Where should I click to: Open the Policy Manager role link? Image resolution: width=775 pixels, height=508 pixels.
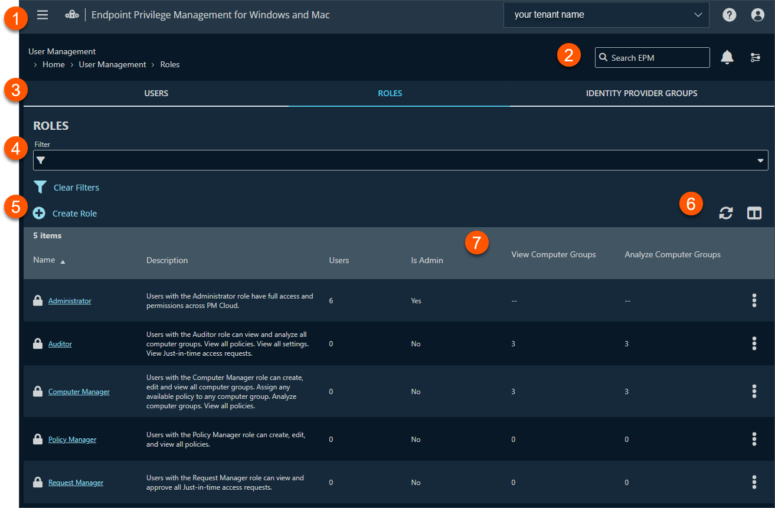72,440
